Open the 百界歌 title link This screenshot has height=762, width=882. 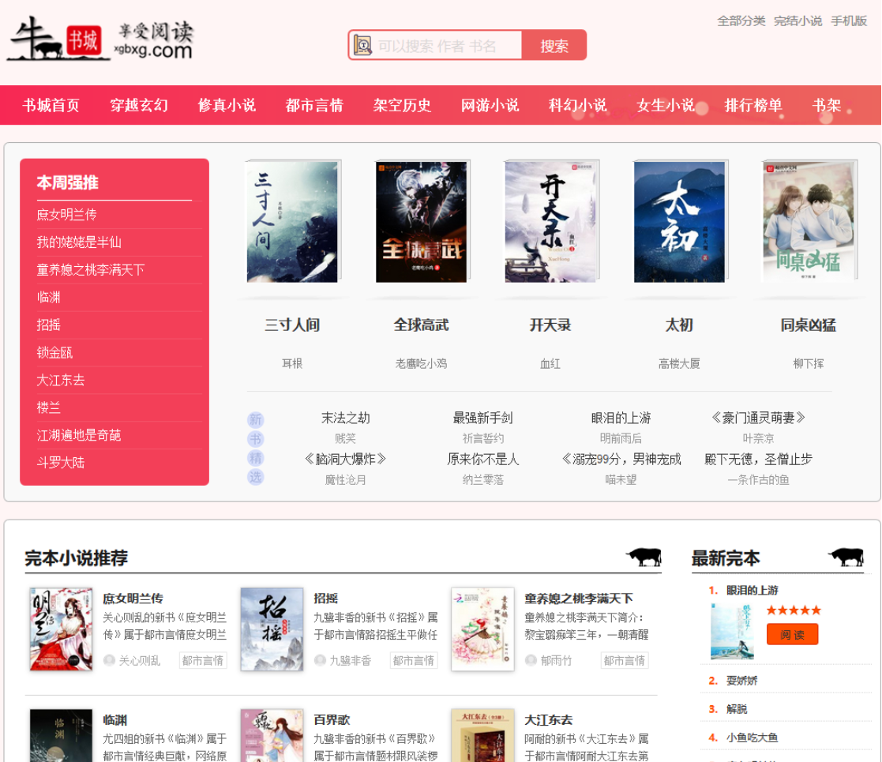click(332, 720)
